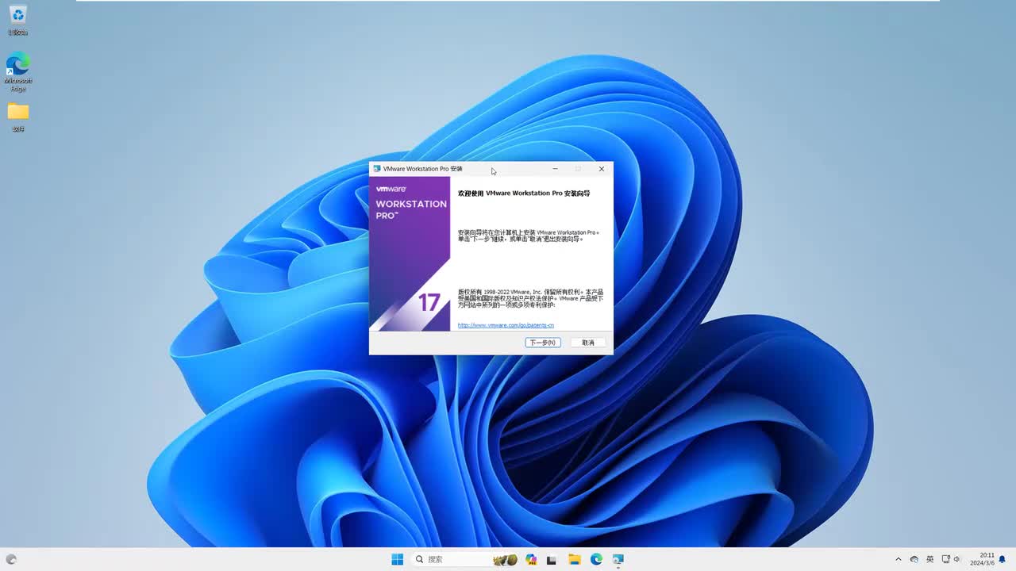The image size is (1016, 571).
Task: Open File Explorer from taskbar
Action: (x=574, y=559)
